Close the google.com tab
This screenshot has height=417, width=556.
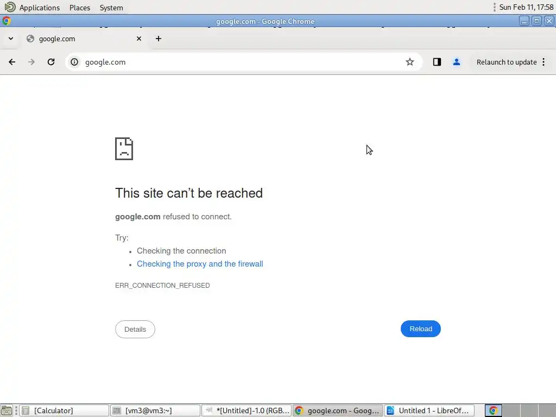pos(139,39)
